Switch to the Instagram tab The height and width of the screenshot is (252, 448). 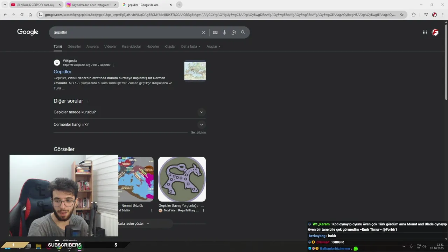[92, 5]
